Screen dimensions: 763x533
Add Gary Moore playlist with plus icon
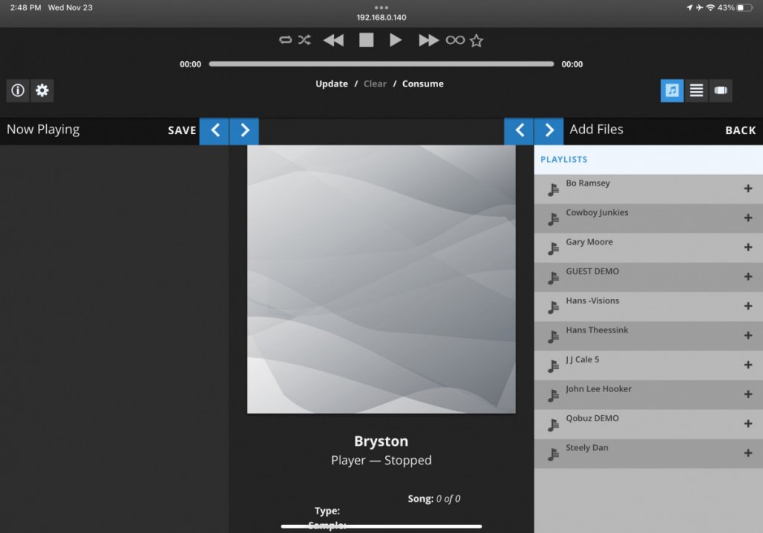pyautogui.click(x=748, y=247)
